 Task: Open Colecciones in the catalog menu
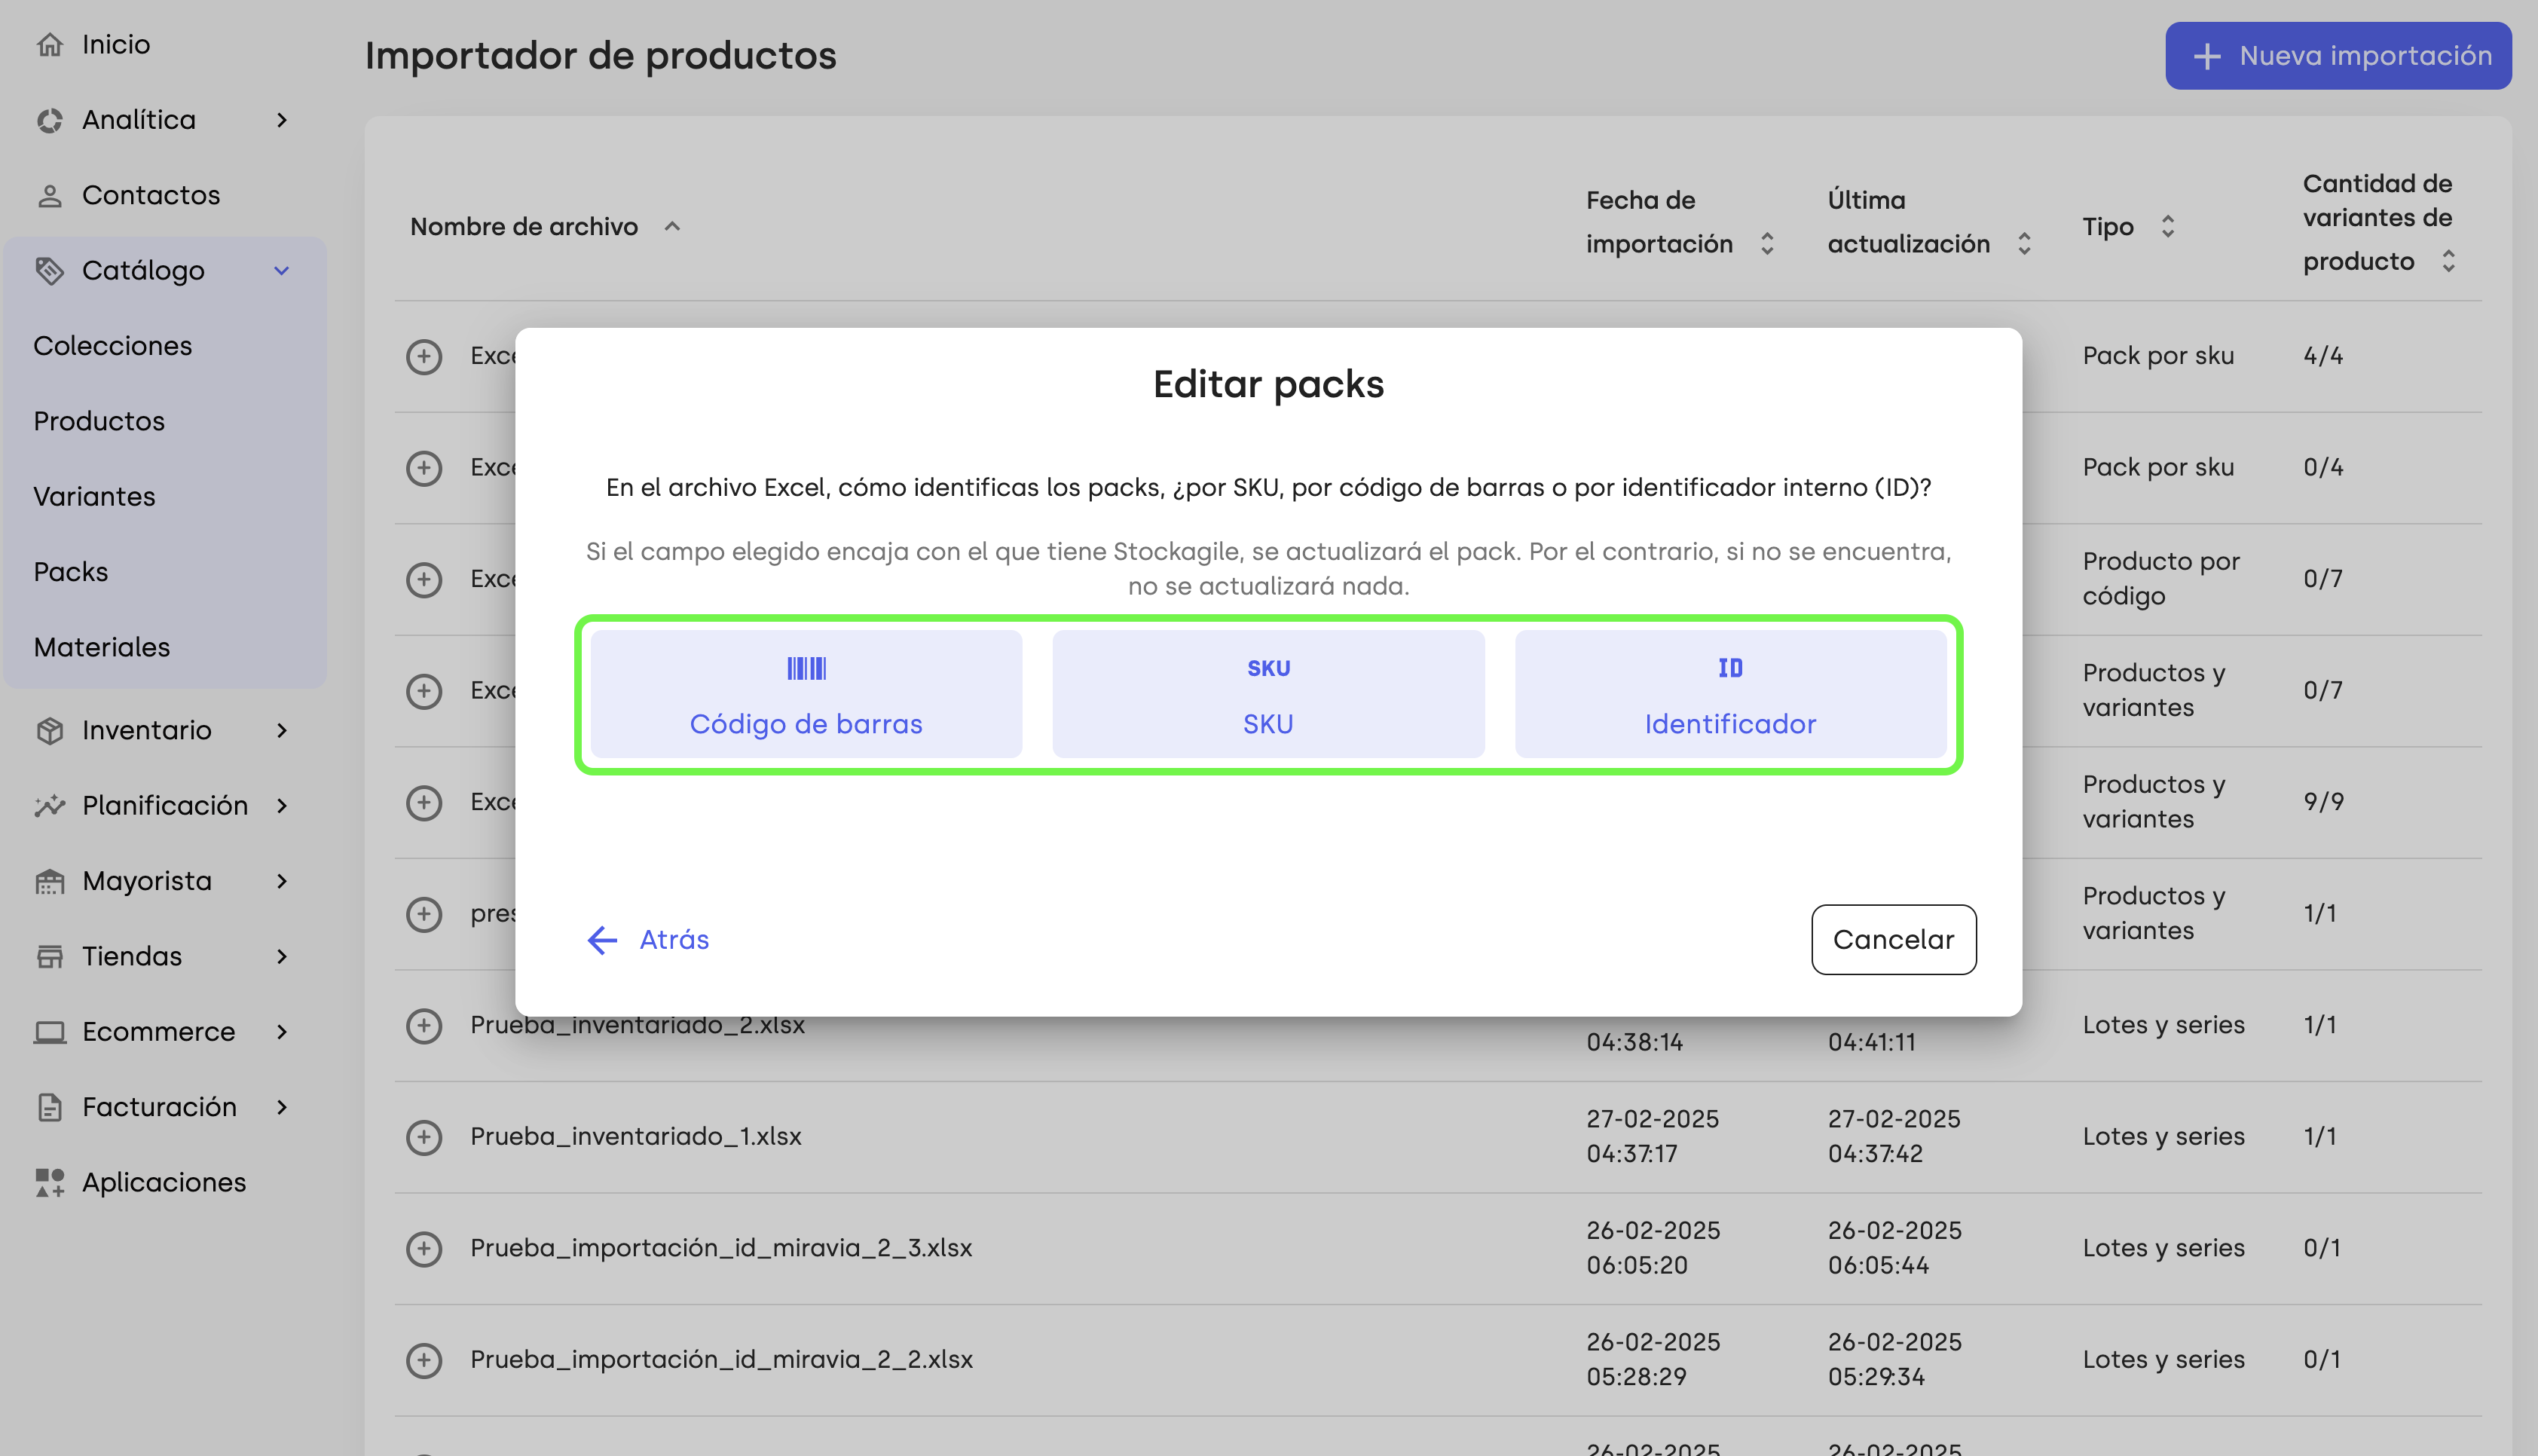112,346
